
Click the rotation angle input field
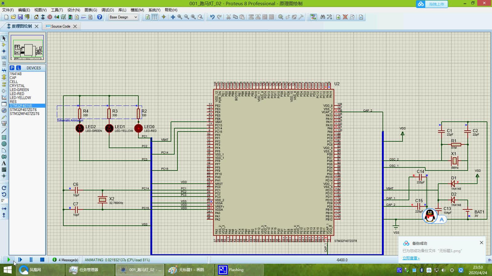(4, 201)
